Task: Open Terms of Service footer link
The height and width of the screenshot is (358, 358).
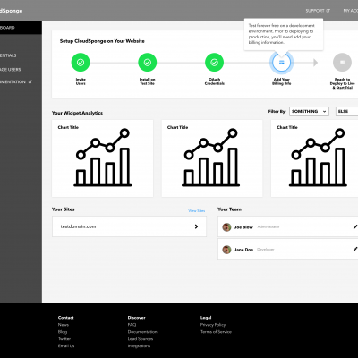Action: tap(216, 332)
